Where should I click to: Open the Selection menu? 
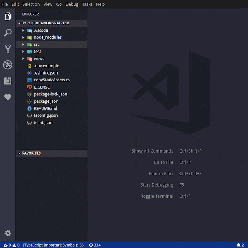[31, 4]
